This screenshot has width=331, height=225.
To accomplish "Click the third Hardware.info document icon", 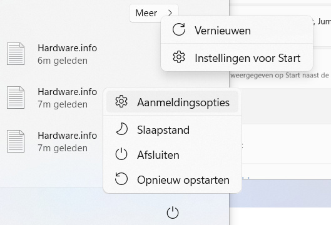I will (x=16, y=141).
